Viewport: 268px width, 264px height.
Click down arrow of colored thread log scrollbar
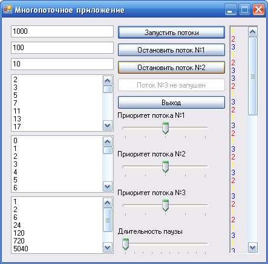253,247
